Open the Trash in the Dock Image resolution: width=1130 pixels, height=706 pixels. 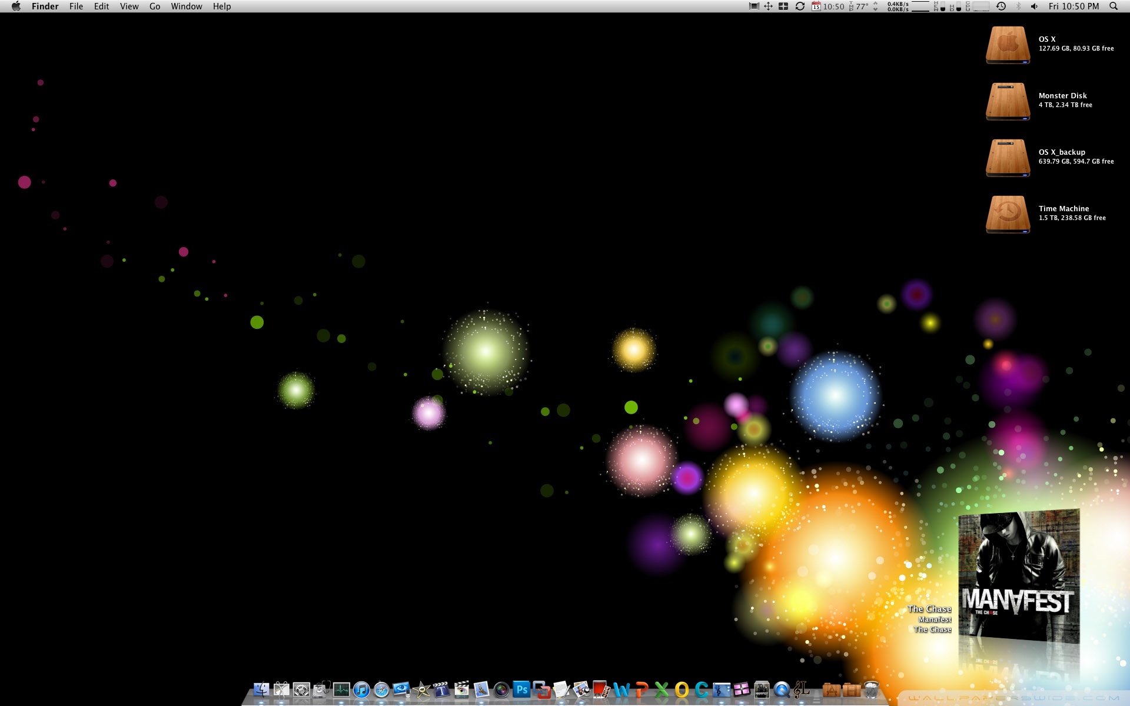pos(872,690)
